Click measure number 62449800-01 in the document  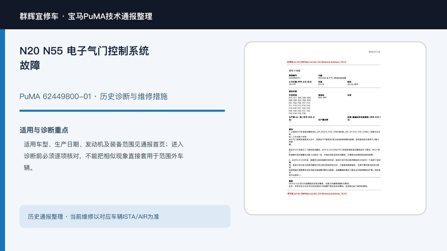coord(295,78)
